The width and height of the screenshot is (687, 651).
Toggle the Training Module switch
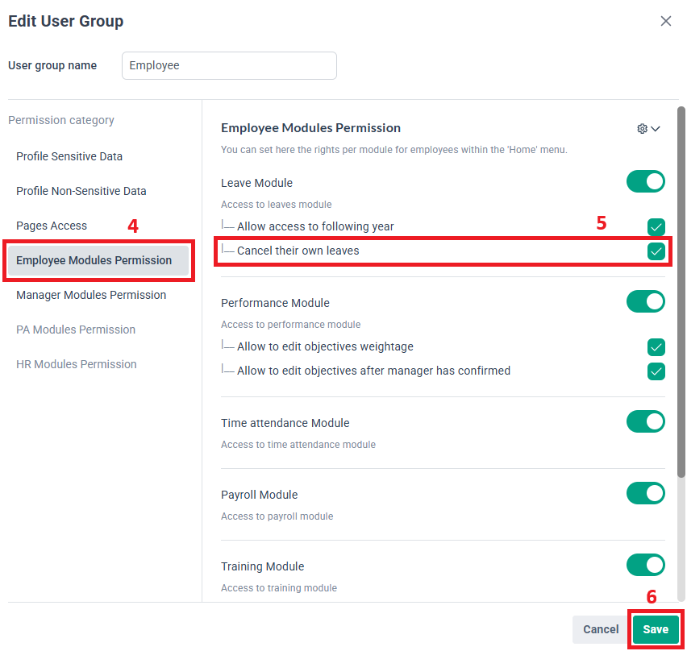645,565
